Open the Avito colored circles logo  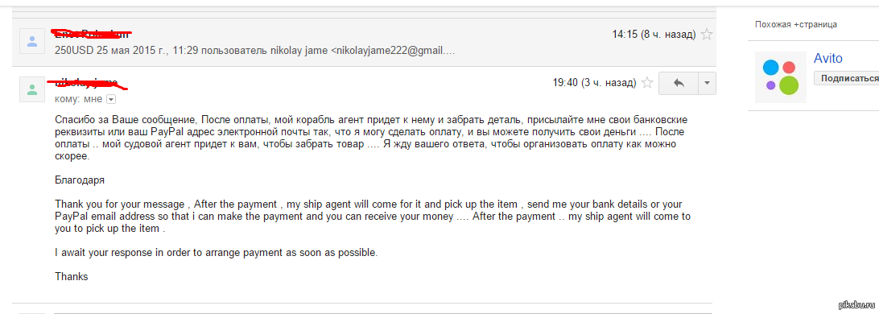(780, 76)
